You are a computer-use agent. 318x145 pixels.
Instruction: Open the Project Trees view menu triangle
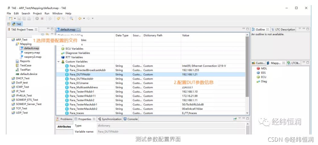(52, 34)
